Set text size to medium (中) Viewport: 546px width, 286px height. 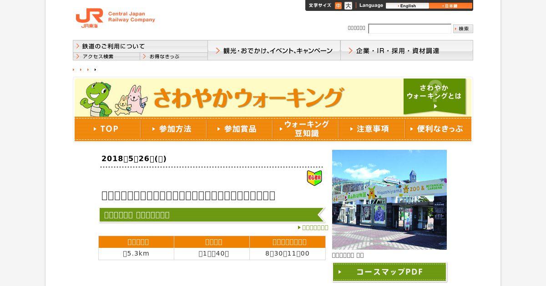tap(338, 6)
